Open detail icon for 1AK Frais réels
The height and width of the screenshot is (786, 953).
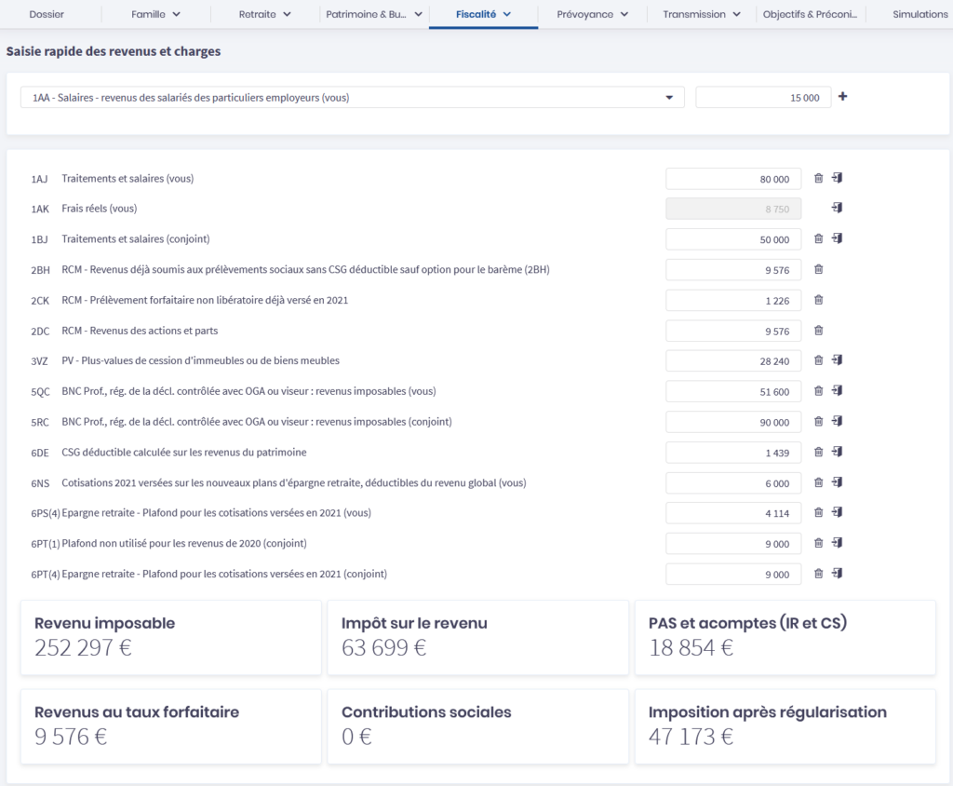coord(838,209)
